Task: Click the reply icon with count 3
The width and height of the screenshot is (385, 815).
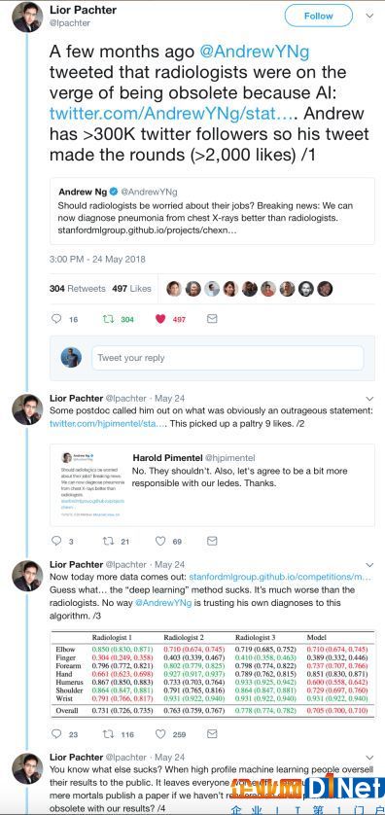Action: 56,541
